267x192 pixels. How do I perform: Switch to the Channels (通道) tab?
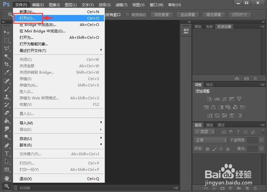pos(210,125)
